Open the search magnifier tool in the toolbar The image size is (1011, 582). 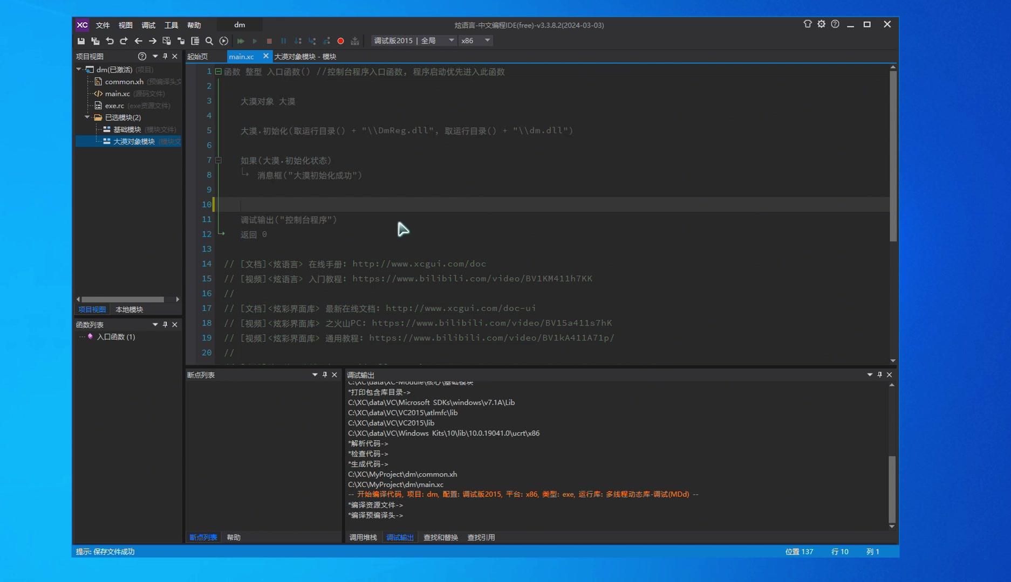(209, 41)
